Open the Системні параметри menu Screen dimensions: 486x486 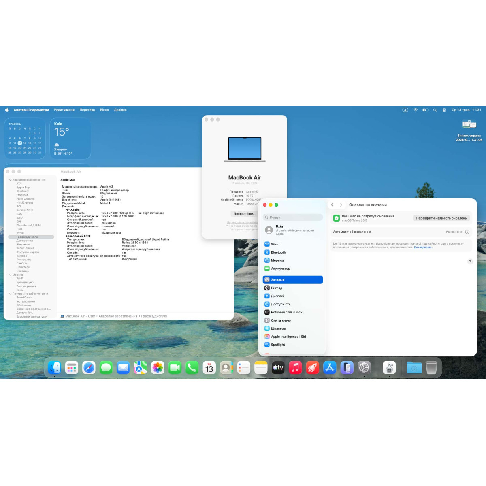click(x=31, y=110)
